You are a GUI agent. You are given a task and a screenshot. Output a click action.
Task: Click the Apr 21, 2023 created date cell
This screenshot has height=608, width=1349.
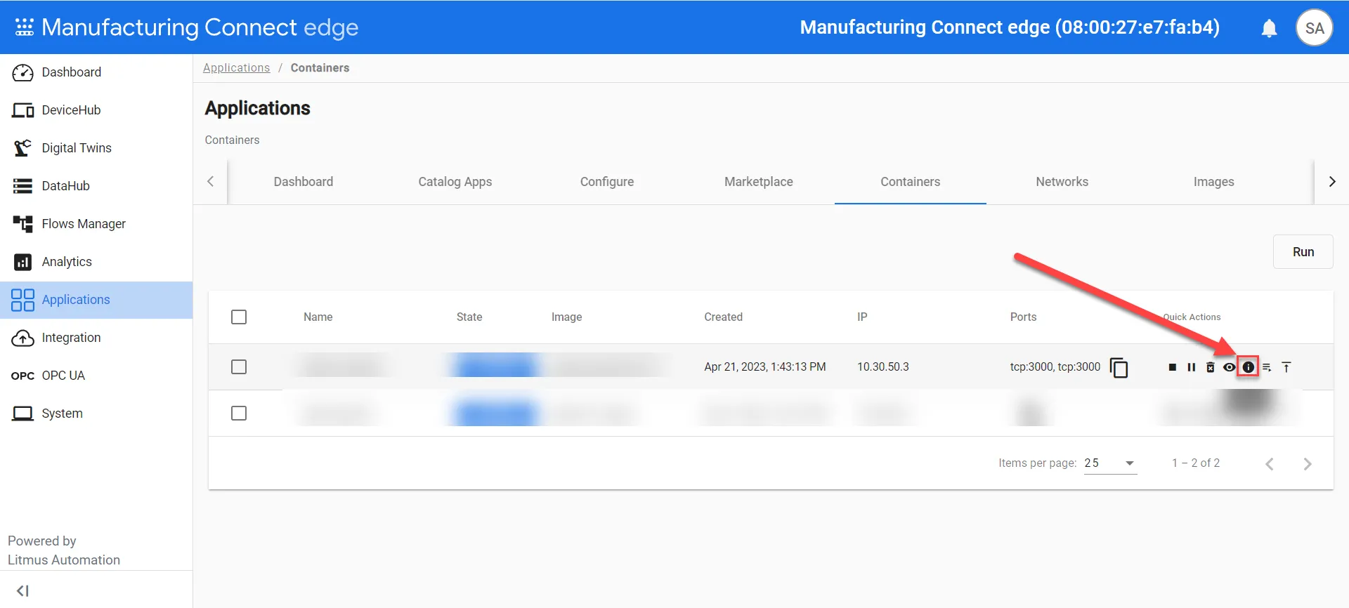765,367
